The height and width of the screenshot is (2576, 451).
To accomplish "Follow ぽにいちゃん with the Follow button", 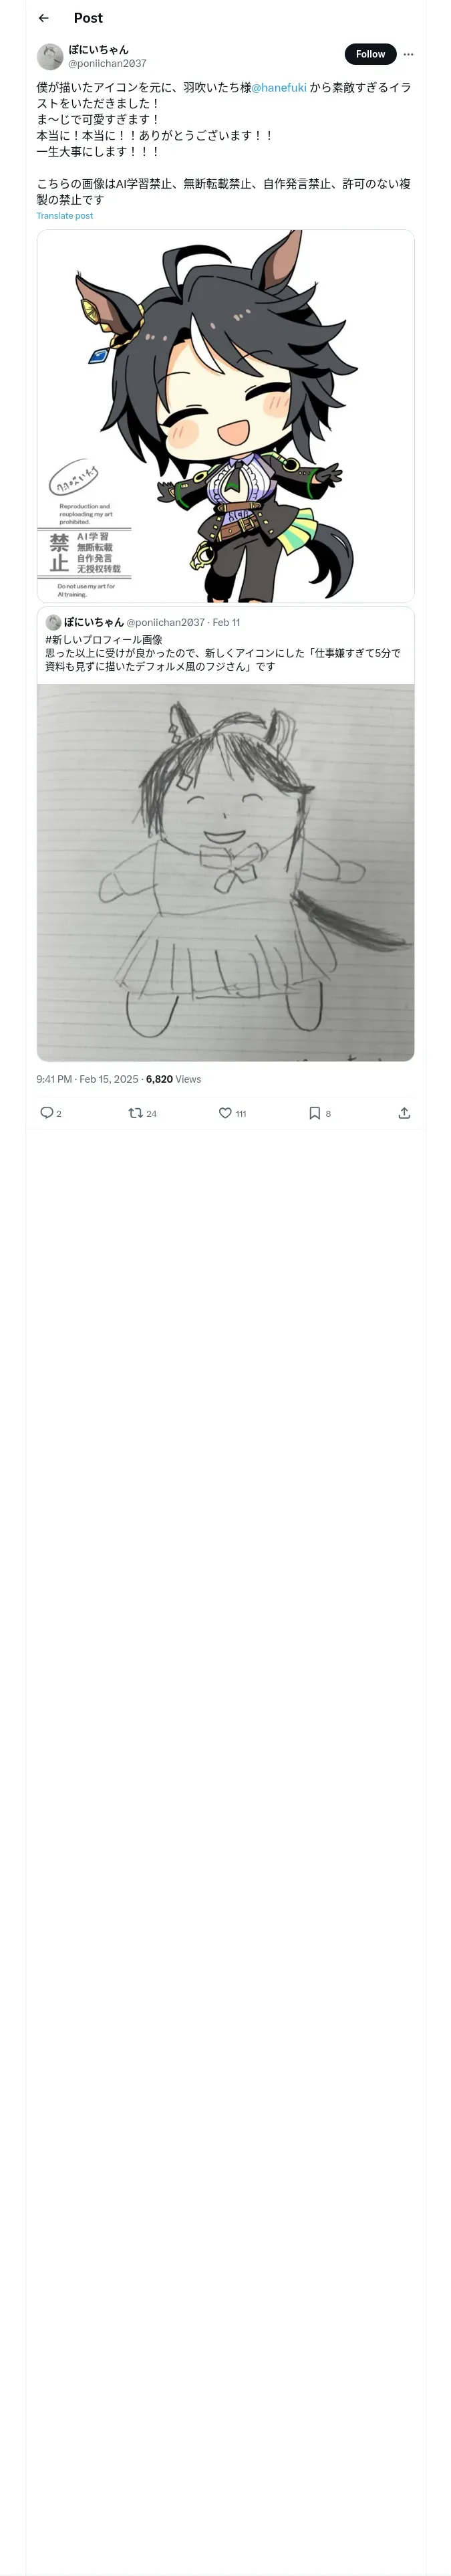I will pos(370,54).
